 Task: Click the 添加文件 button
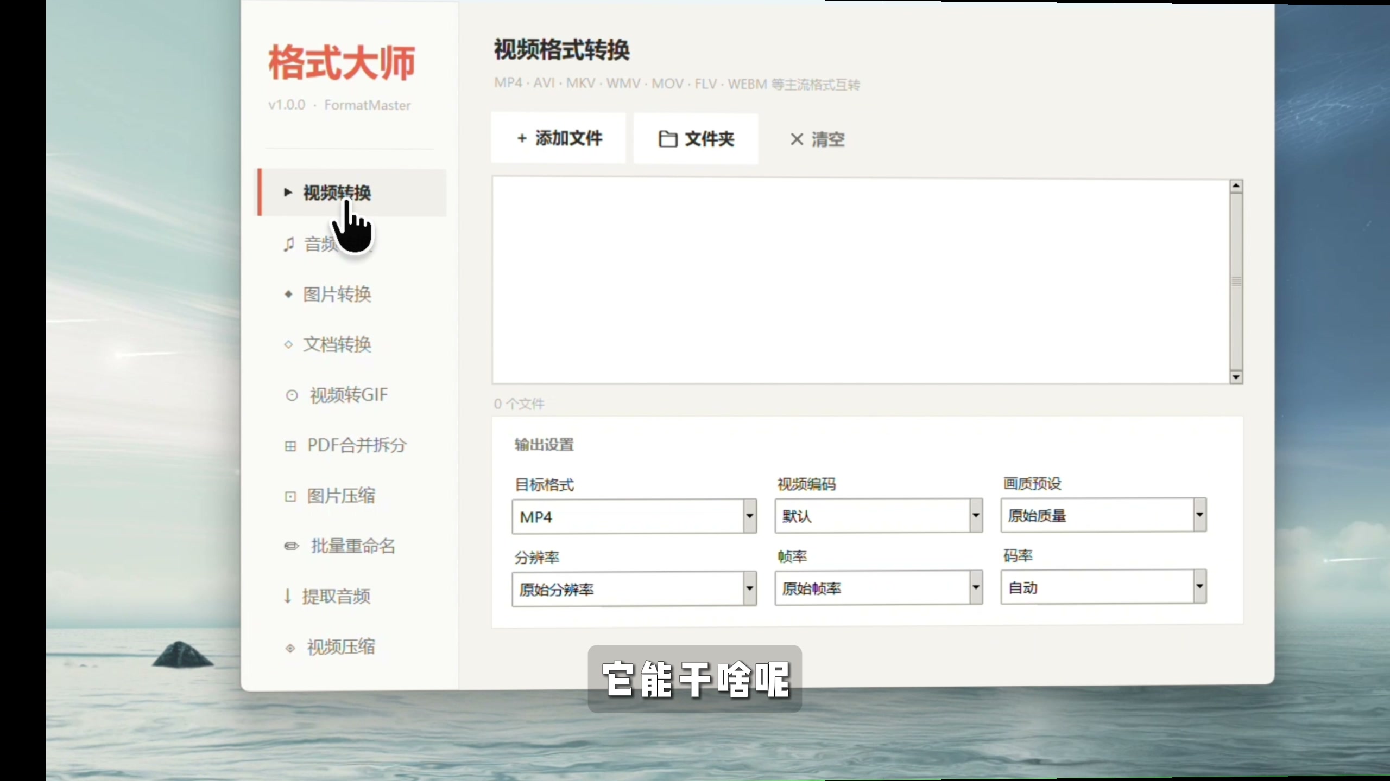click(x=558, y=138)
